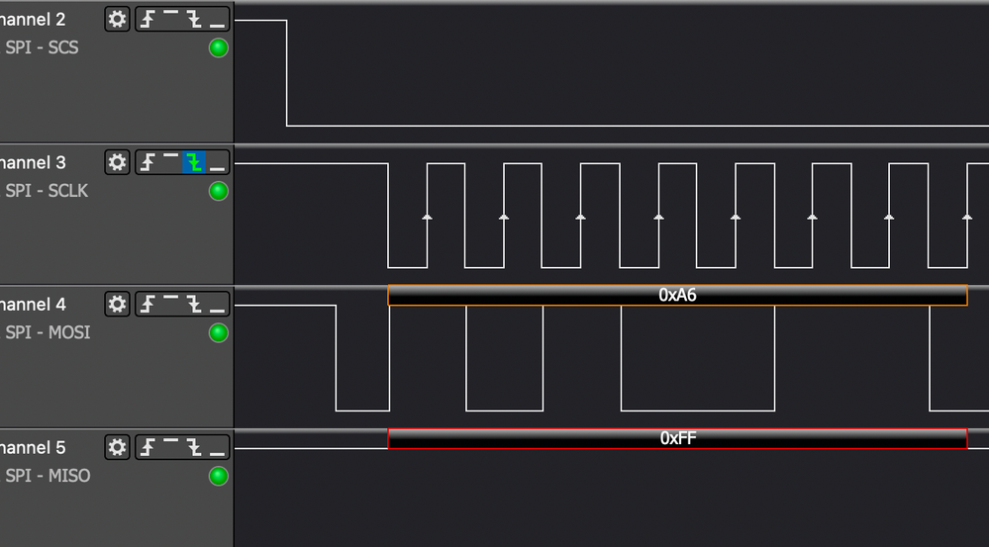This screenshot has height=547, width=989.
Task: Set rising edge trigger on Channel 2
Action: 148,20
